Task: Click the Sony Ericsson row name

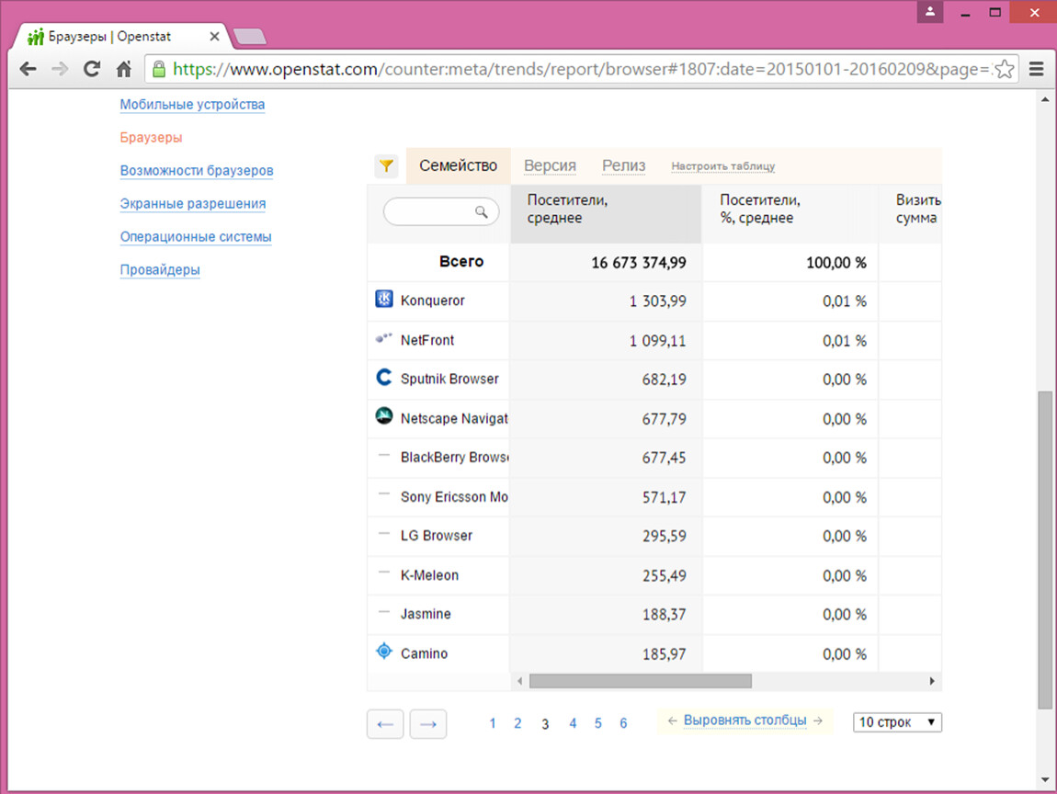Action: [454, 497]
